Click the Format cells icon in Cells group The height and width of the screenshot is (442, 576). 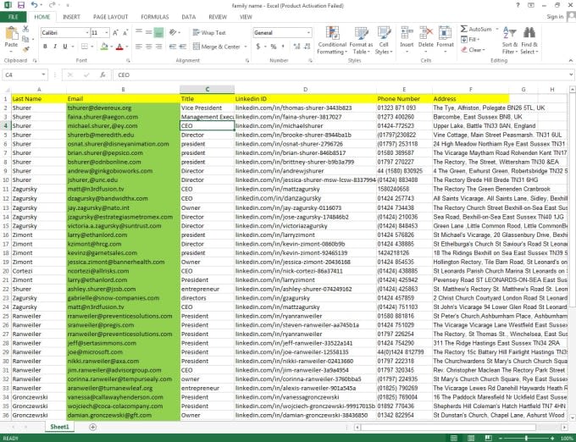pyautogui.click(x=445, y=33)
